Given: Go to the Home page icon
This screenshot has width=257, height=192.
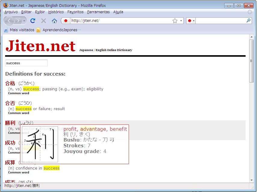Looking at the screenshot, I should pos(54,21).
